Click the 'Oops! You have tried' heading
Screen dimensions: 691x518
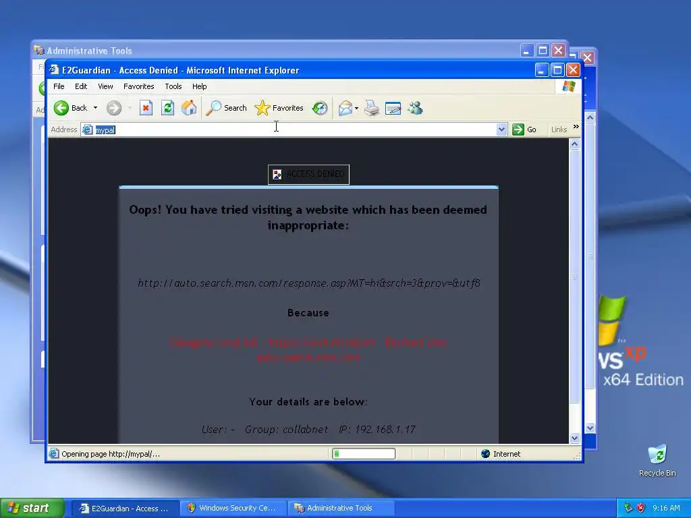[308, 218]
